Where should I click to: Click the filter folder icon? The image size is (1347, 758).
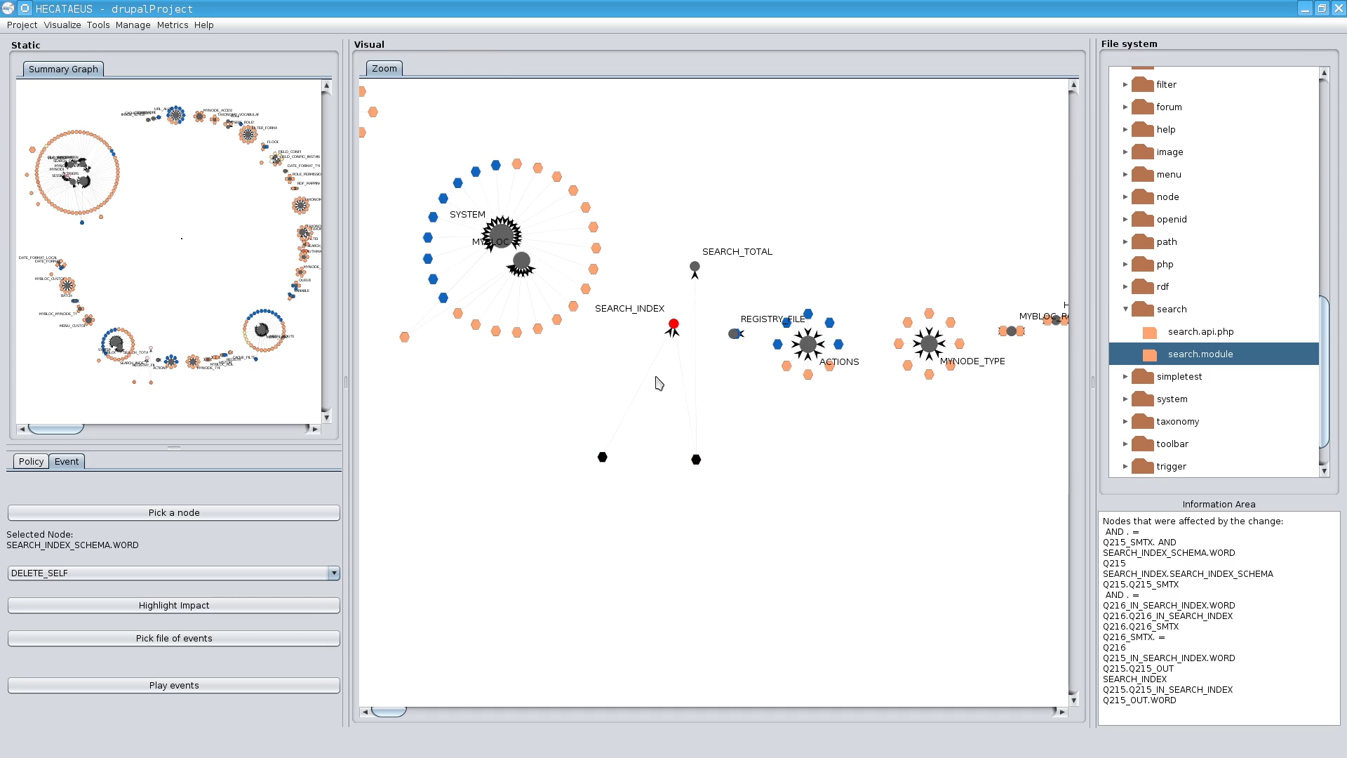click(x=1143, y=84)
